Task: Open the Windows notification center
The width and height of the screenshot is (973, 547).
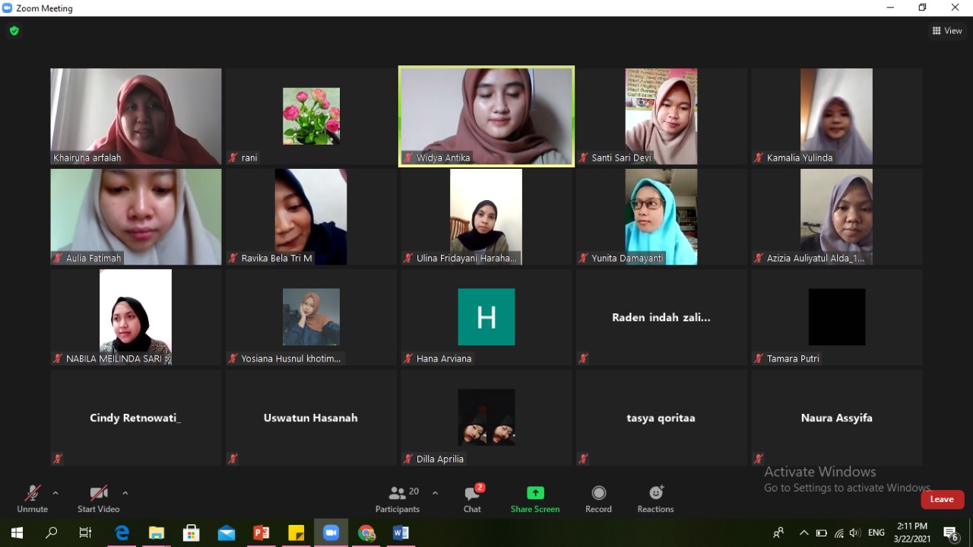Action: point(951,533)
